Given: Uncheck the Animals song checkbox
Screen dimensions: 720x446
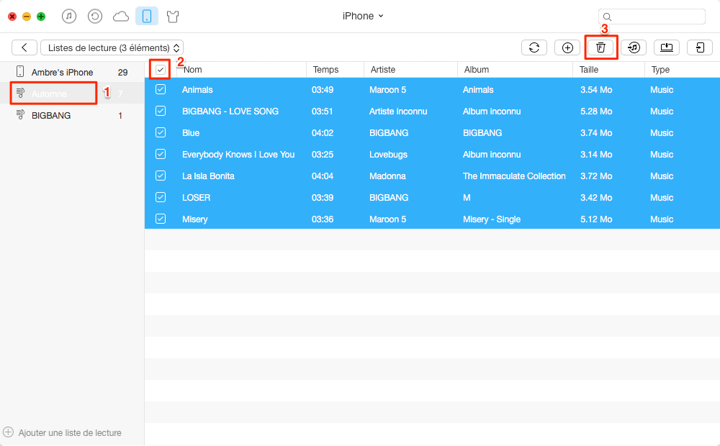Looking at the screenshot, I should (x=161, y=89).
